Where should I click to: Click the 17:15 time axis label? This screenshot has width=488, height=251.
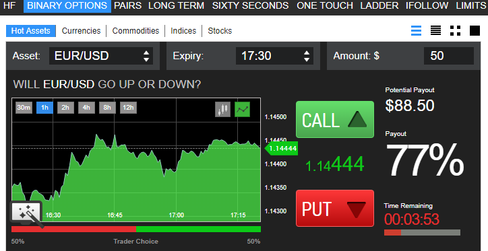tap(238, 215)
